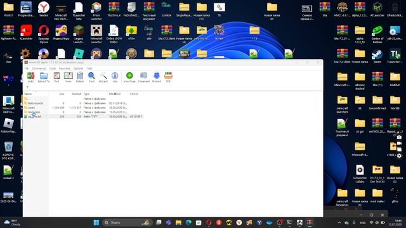This screenshot has height=228, width=406.
Task: Select the Online JSON Editor desktop file
Action: (x=114, y=34)
